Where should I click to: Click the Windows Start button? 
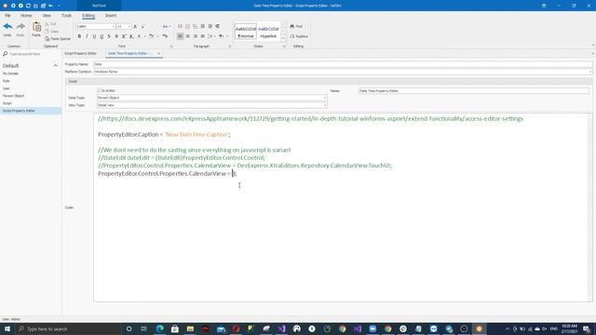pyautogui.click(x=7, y=328)
